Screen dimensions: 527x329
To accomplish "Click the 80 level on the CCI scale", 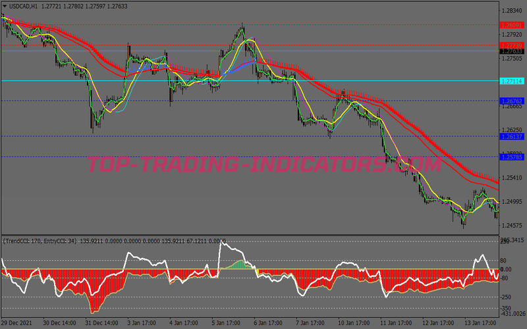I will pos(503,261).
